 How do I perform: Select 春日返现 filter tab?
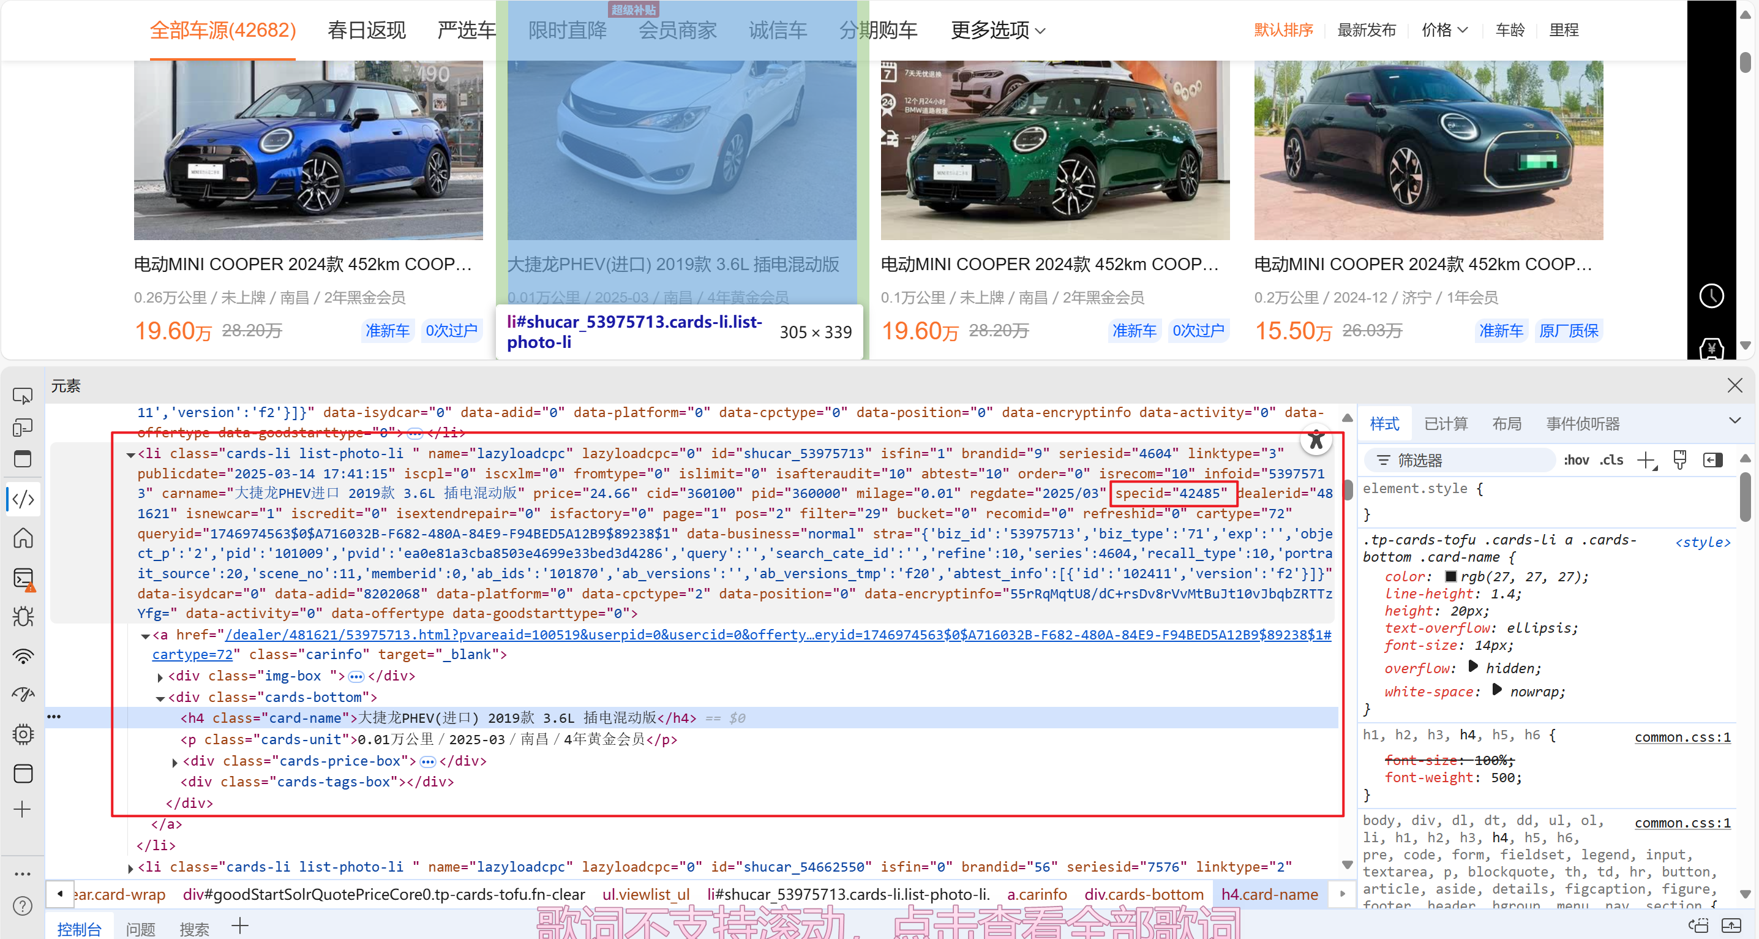coord(367,30)
